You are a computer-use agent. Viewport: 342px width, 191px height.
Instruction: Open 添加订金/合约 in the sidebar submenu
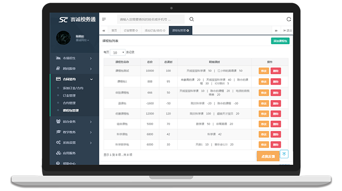click(73, 88)
